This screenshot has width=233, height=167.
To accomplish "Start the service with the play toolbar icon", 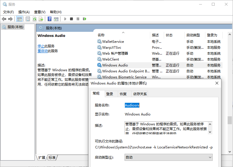I will 65,19.
